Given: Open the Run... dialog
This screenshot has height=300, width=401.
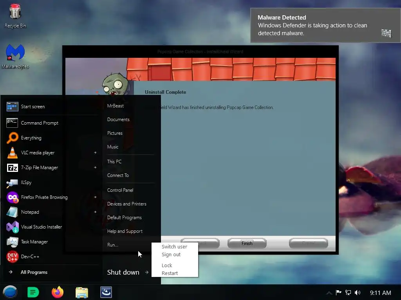Looking at the screenshot, I should (112, 245).
